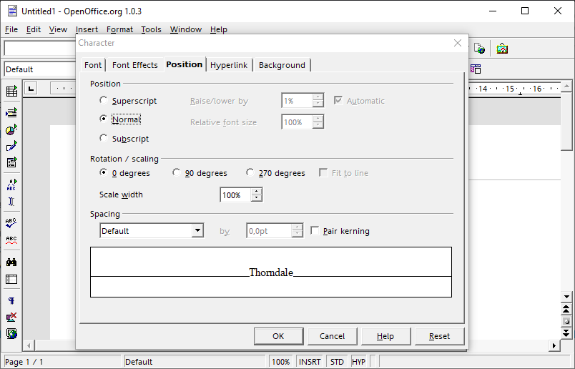
Task: Click the Gallery picture icon in toolbar
Action: pos(502,49)
